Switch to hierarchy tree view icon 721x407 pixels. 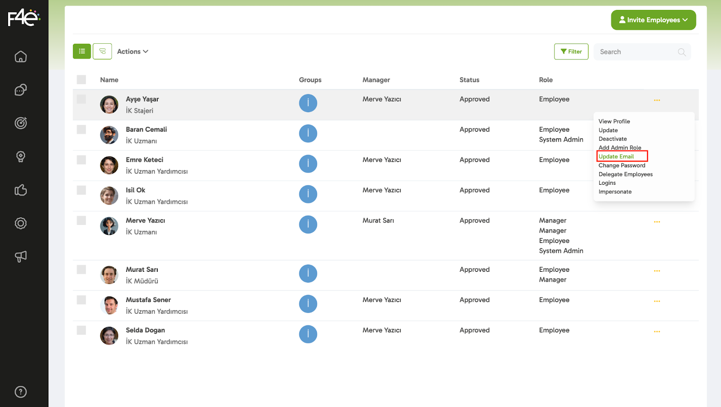pos(102,51)
